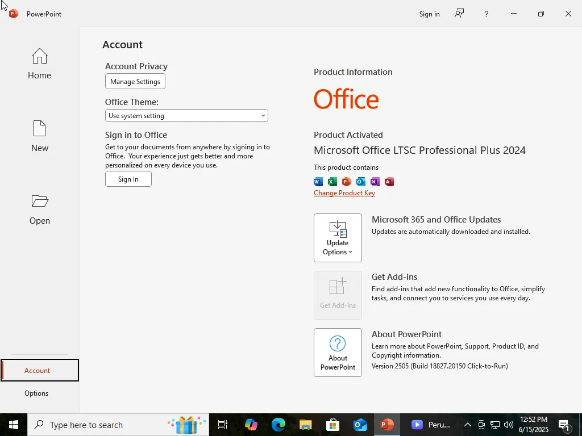Expand the Office Theme dropdown
582x436 pixels.
tap(186, 116)
